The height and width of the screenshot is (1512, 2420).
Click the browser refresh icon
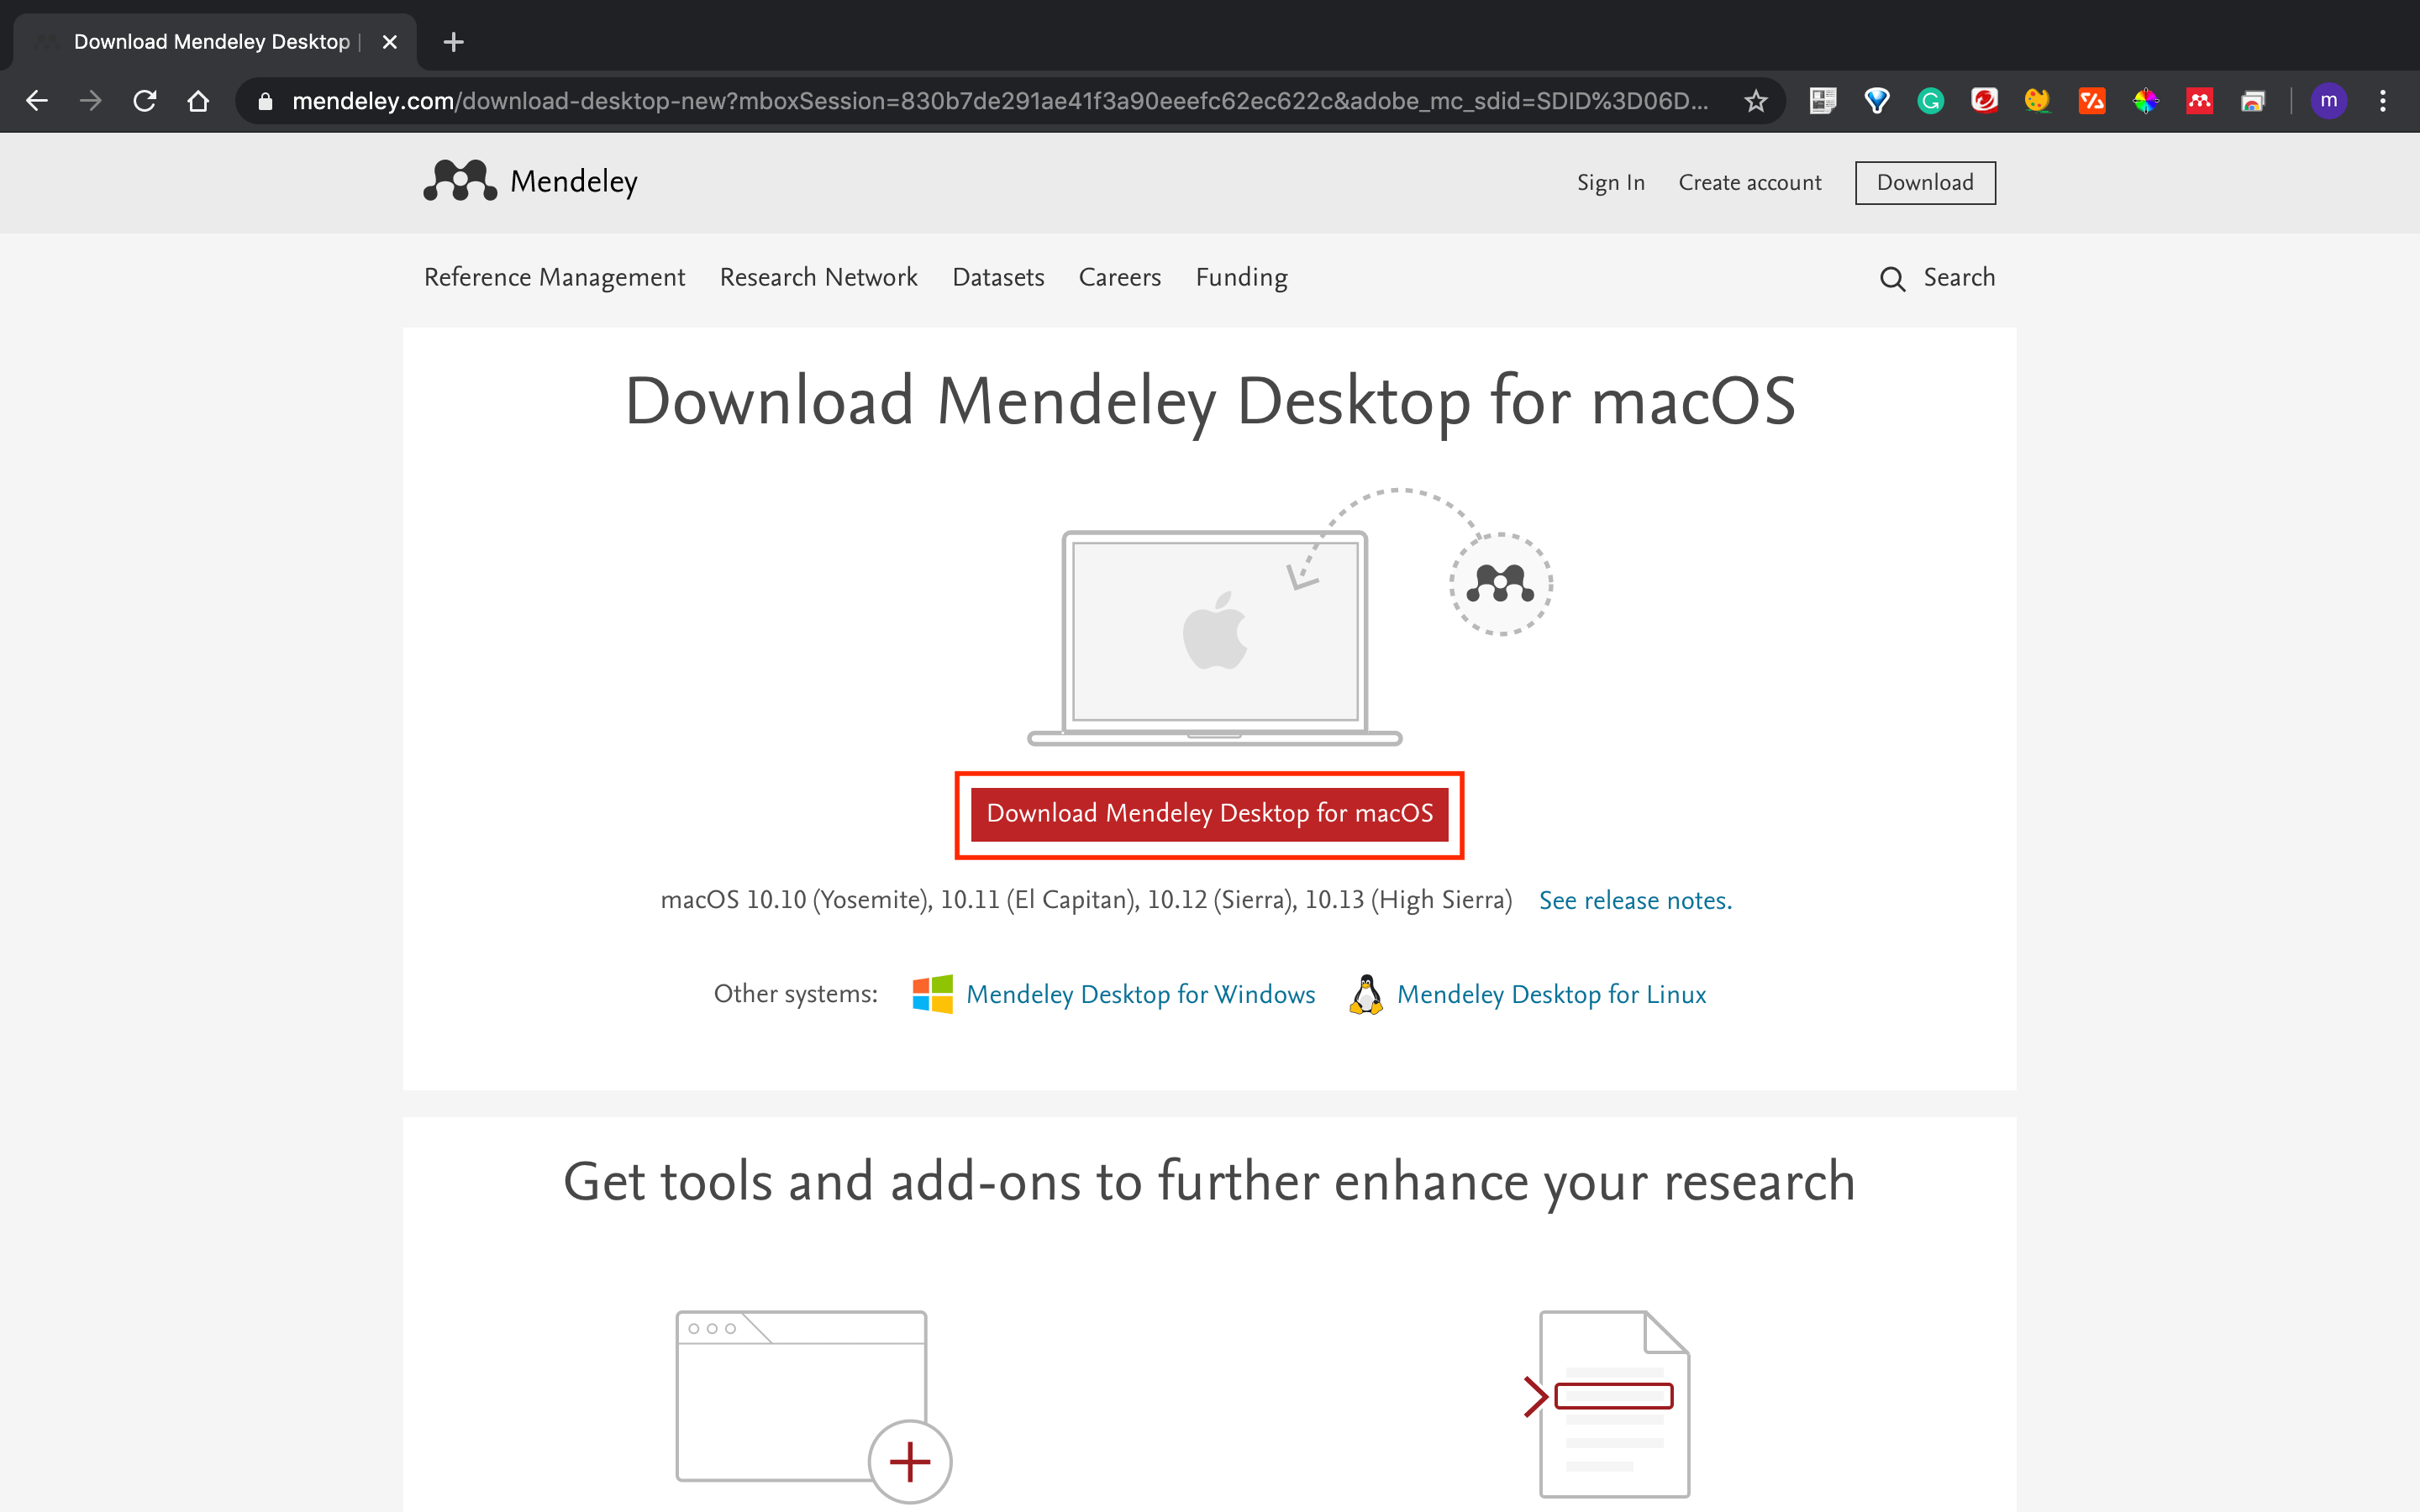(148, 99)
